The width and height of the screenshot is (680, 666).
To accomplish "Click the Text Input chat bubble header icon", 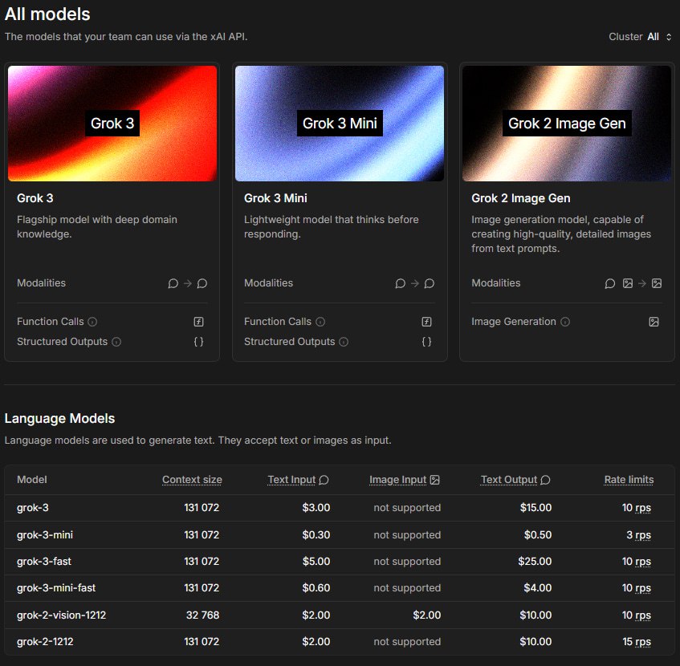I will (324, 480).
